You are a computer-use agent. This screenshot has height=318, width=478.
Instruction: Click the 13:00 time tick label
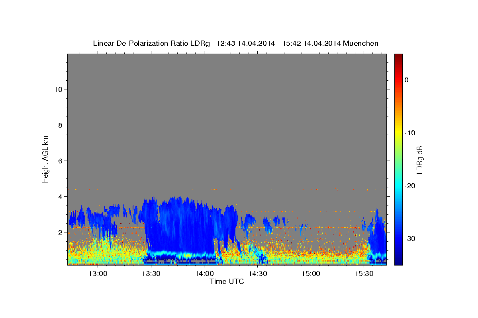[x=98, y=273]
